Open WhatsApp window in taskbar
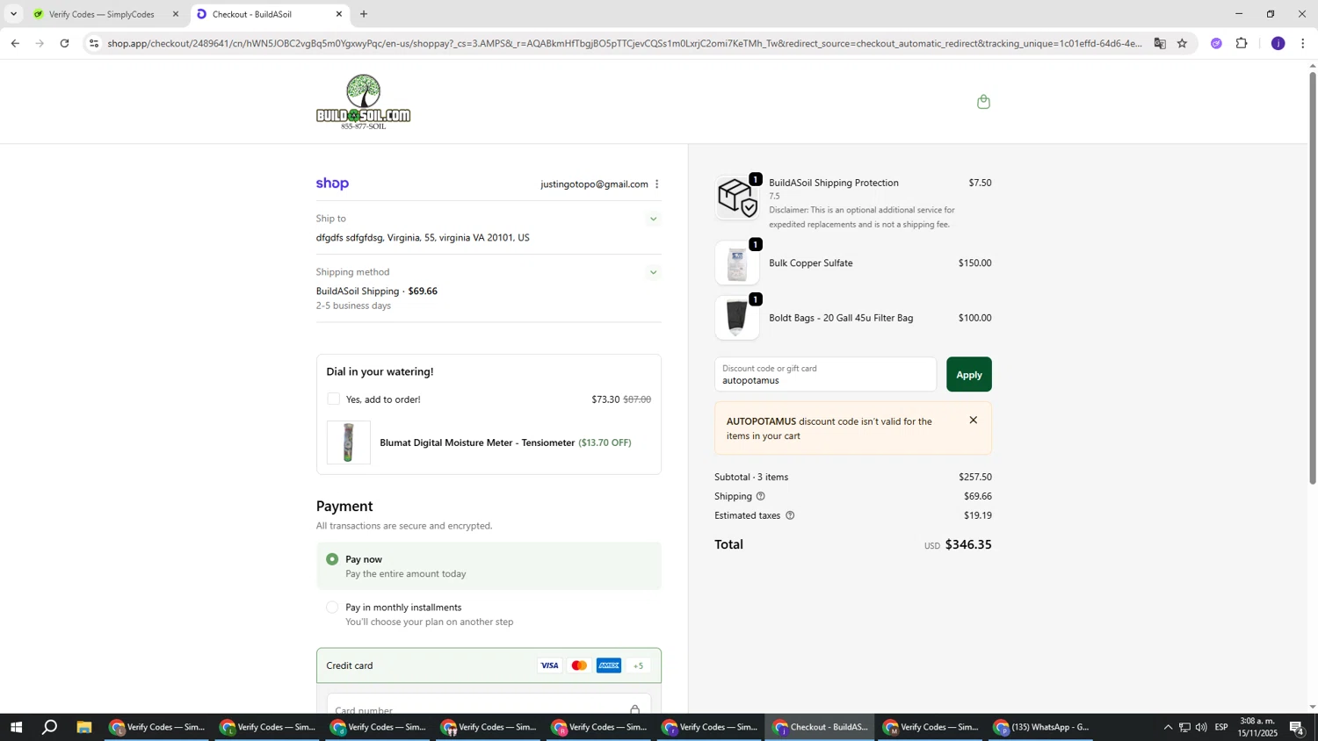Screen dimensions: 1318x741 click(1041, 727)
